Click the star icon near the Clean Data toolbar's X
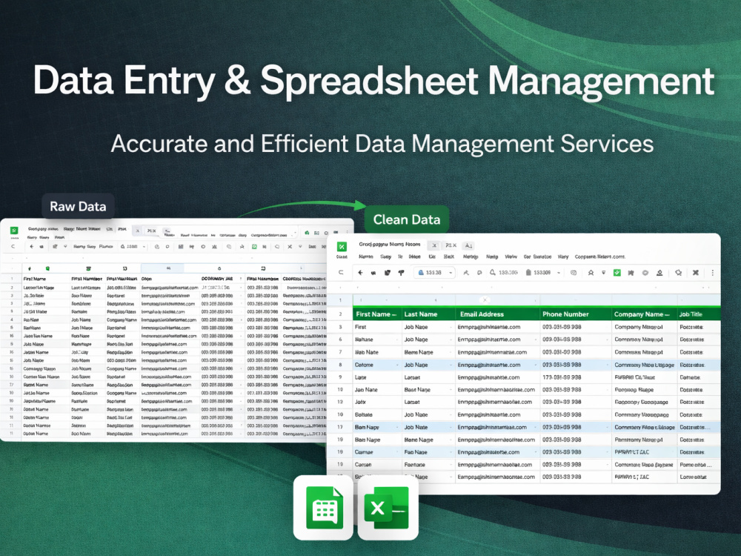Viewport: 741px width, 556px height. pos(679,272)
